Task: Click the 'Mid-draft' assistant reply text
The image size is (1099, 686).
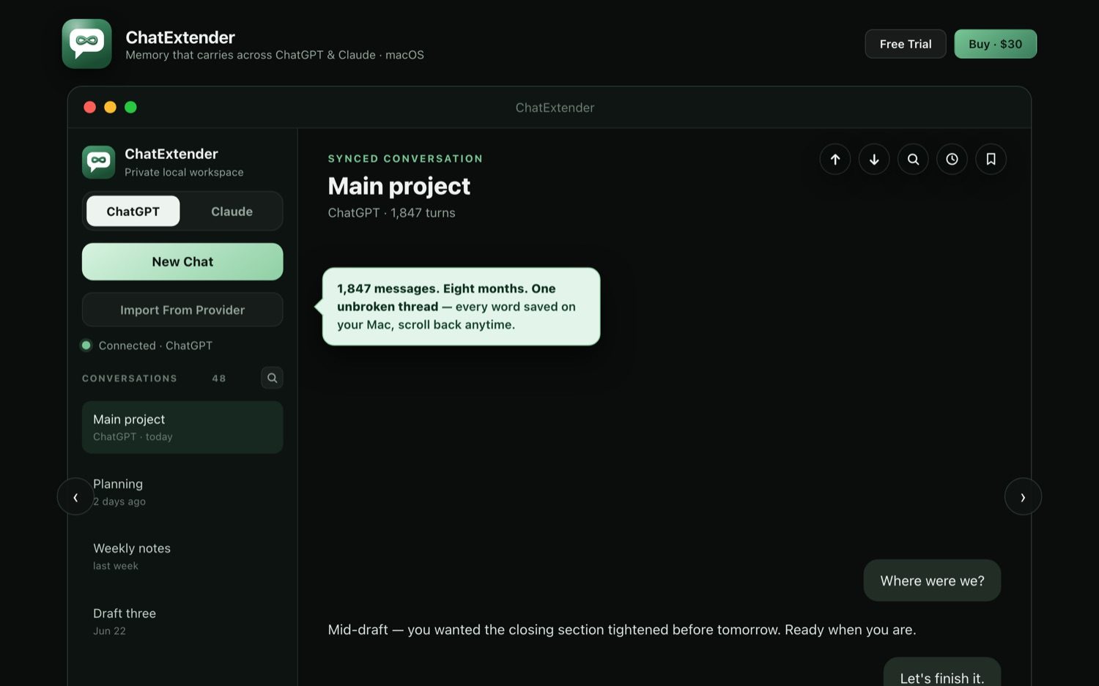Action: point(622,630)
